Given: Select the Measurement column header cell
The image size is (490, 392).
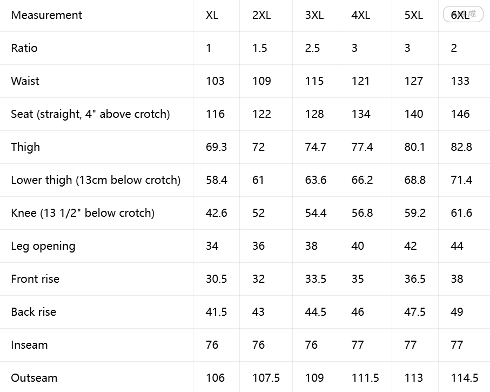Looking at the screenshot, I should (x=97, y=15).
